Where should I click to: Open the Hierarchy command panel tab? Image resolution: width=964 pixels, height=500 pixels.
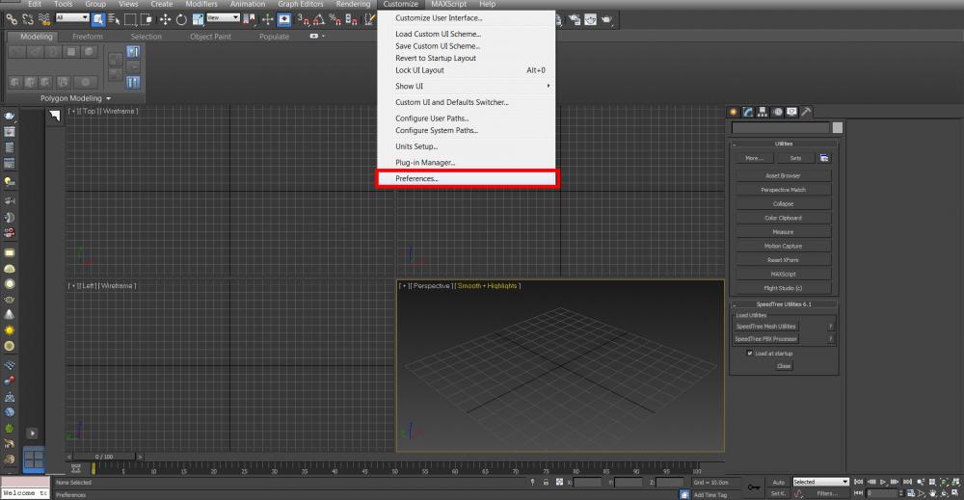click(763, 112)
